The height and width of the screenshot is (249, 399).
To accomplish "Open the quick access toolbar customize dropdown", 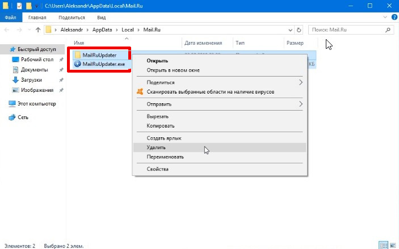I will click(x=37, y=6).
